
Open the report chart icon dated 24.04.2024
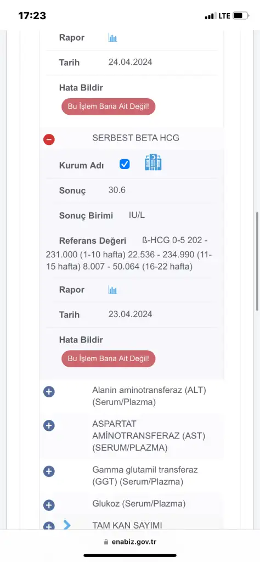click(x=113, y=38)
